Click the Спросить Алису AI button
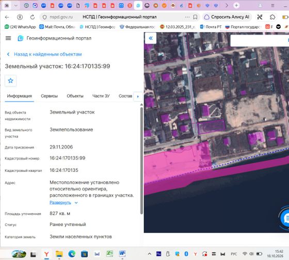 227,17
